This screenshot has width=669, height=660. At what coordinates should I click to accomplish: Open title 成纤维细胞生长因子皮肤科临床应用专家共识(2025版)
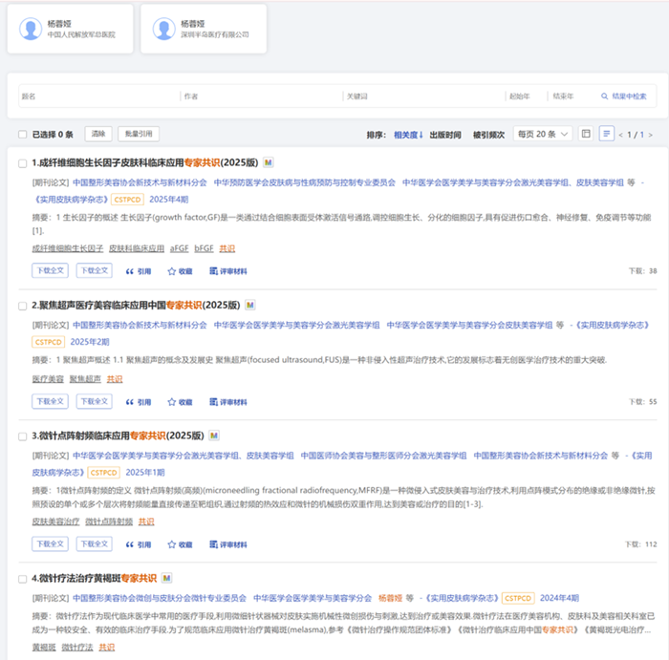click(x=145, y=162)
